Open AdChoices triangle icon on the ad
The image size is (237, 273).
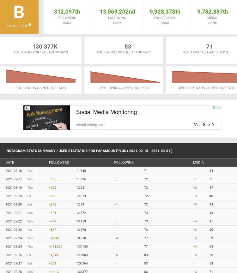[215, 108]
